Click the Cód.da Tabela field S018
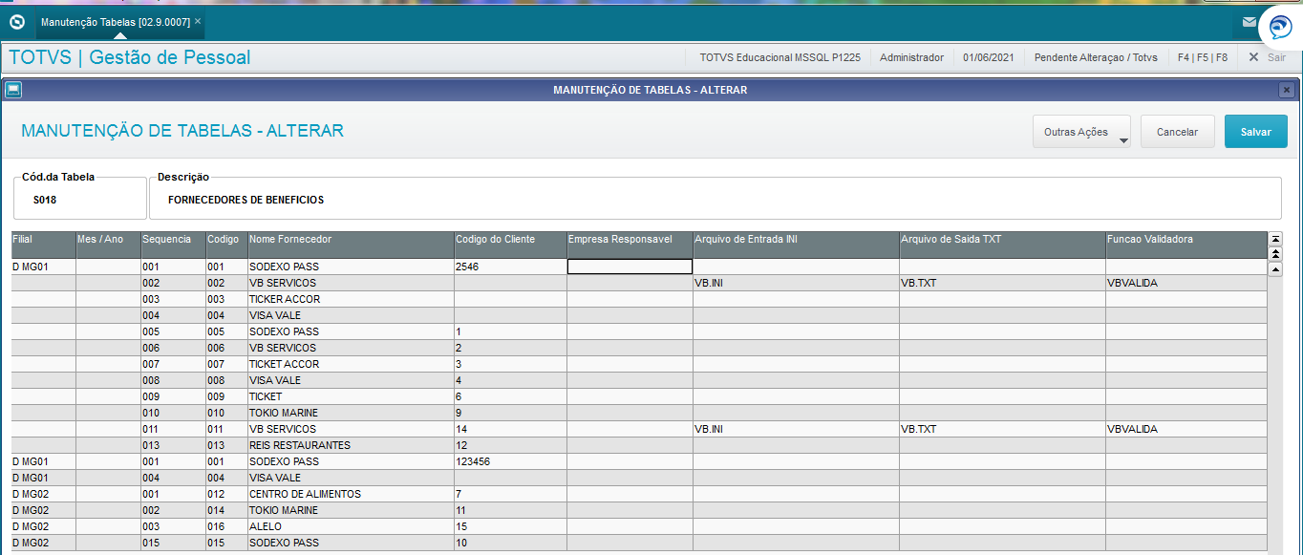The width and height of the screenshot is (1303, 555). pos(80,200)
